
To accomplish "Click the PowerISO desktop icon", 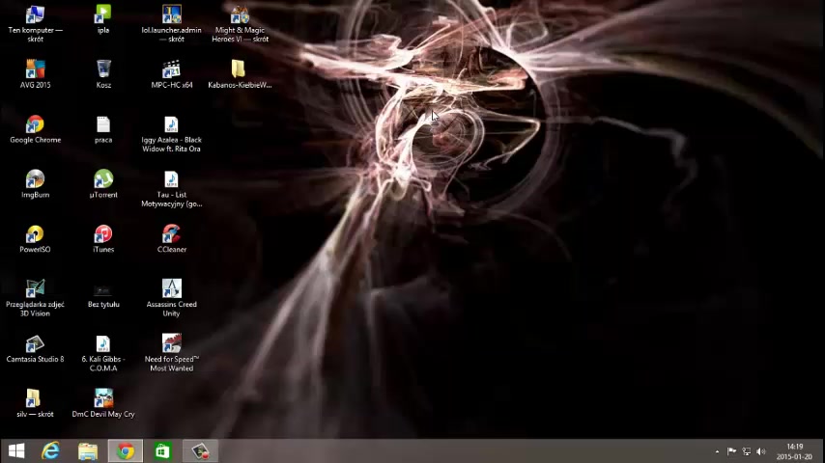I will click(35, 235).
